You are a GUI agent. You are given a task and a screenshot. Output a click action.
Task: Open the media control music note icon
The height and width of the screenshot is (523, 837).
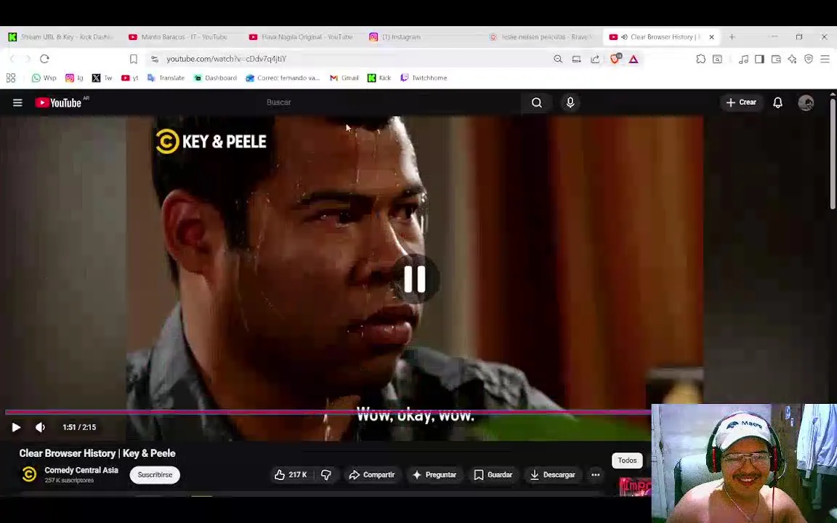coord(743,60)
